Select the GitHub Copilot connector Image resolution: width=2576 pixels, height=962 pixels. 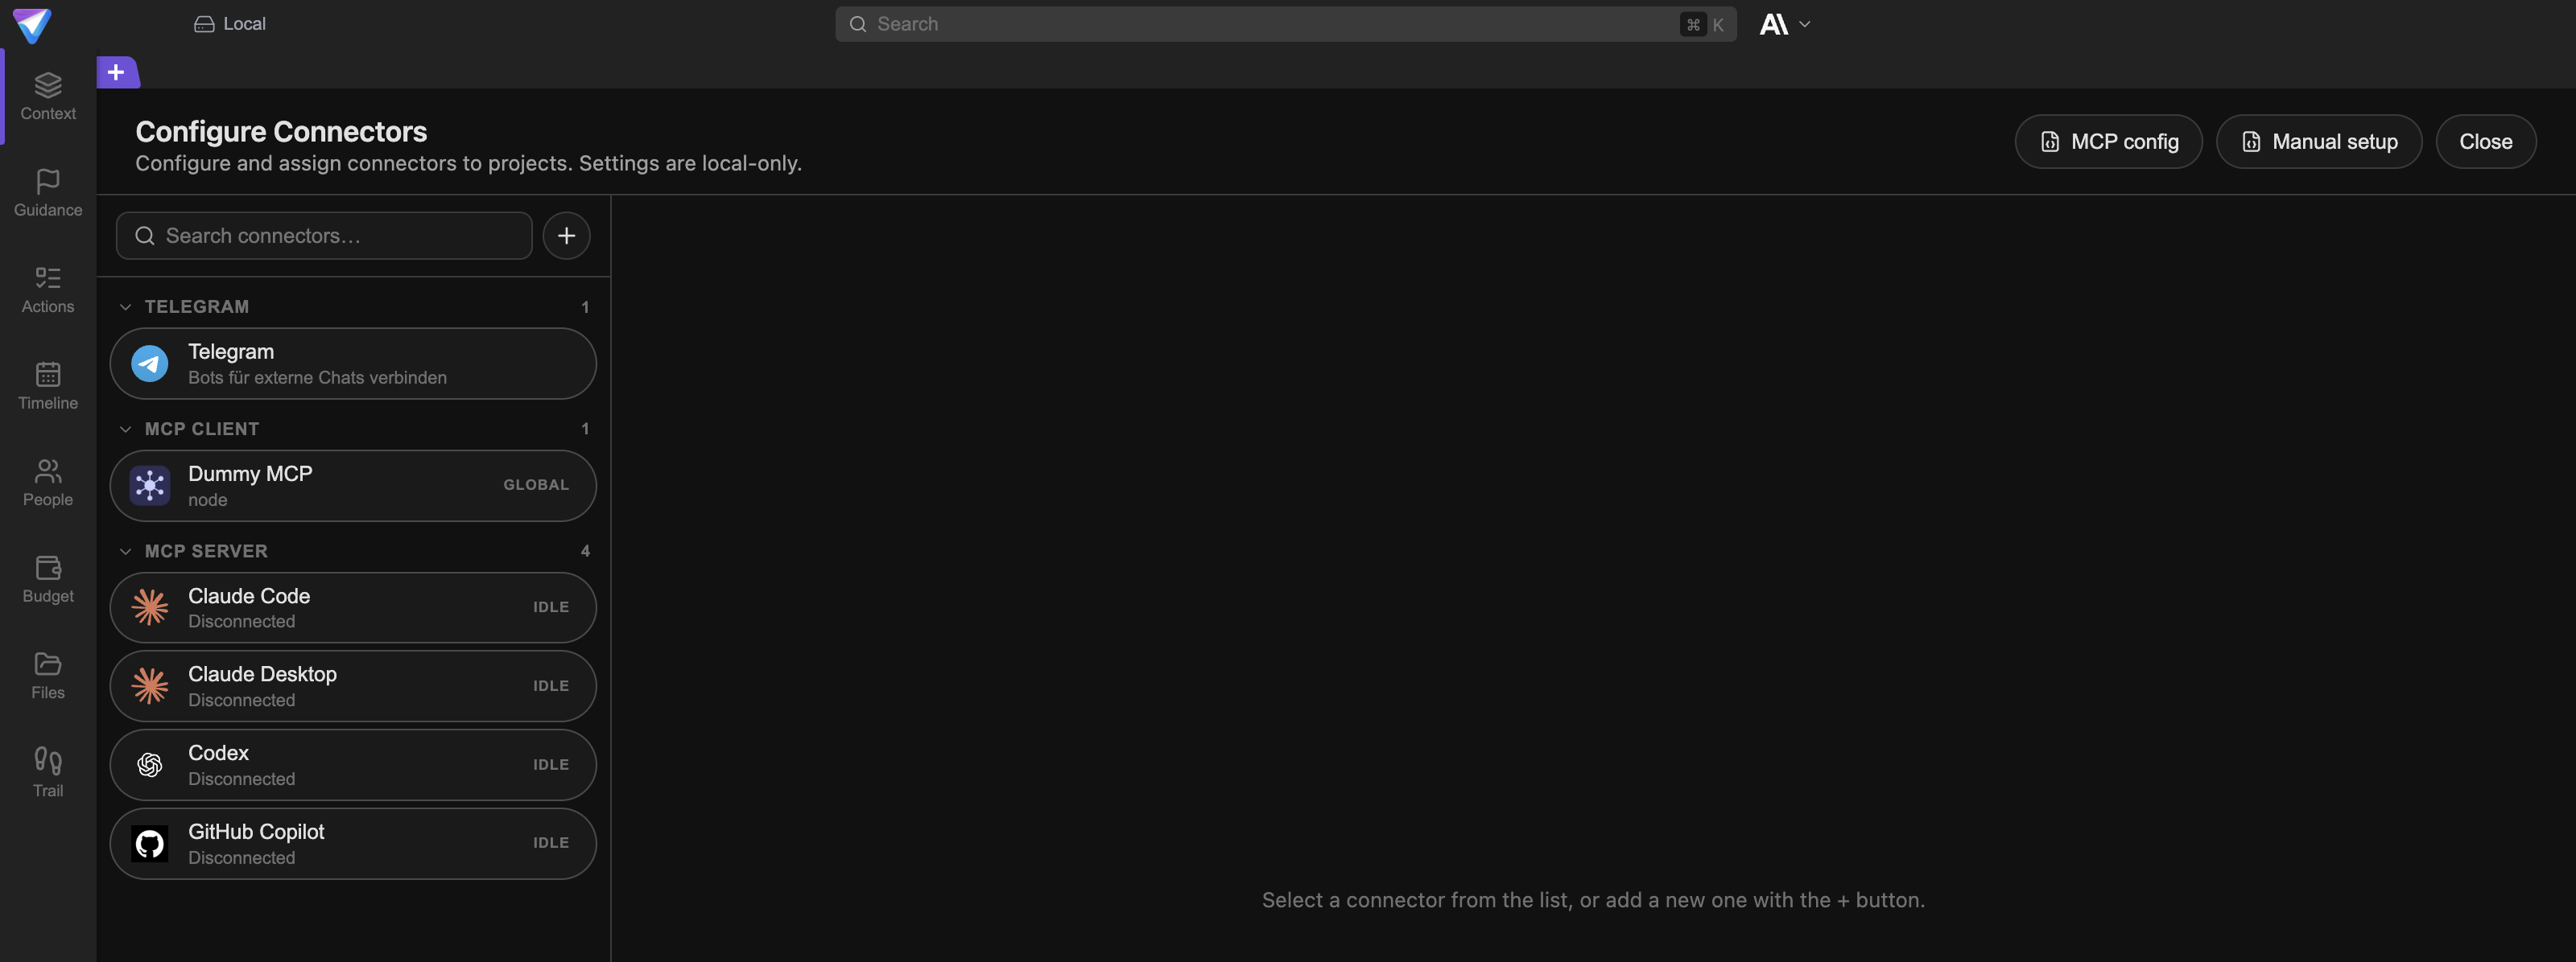pos(353,844)
